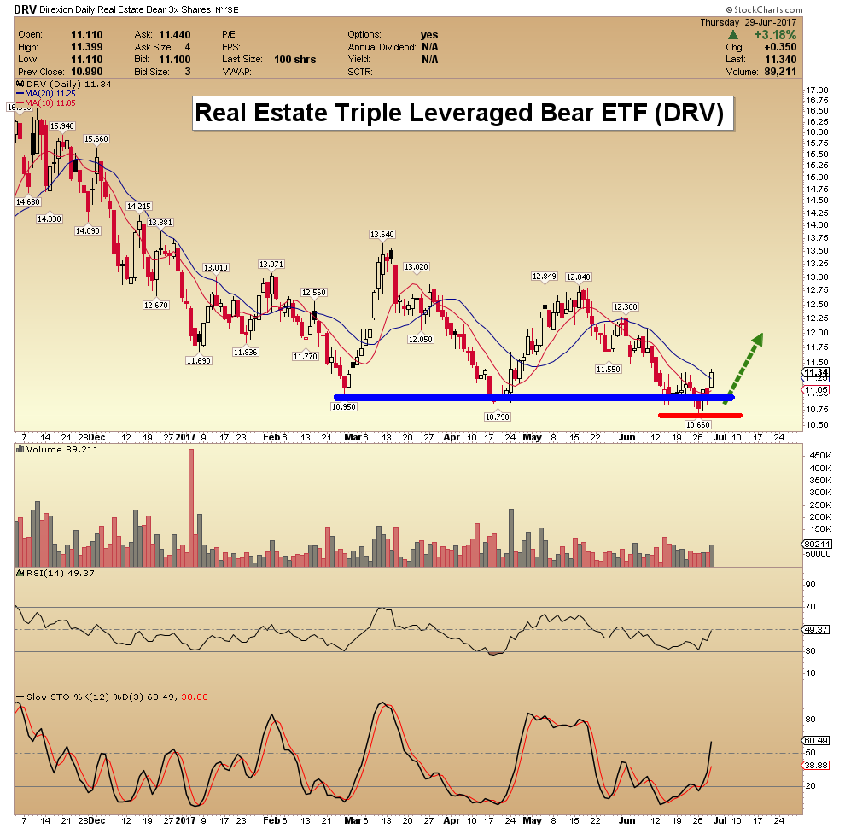Click the 11.550 price low label

pos(609,370)
